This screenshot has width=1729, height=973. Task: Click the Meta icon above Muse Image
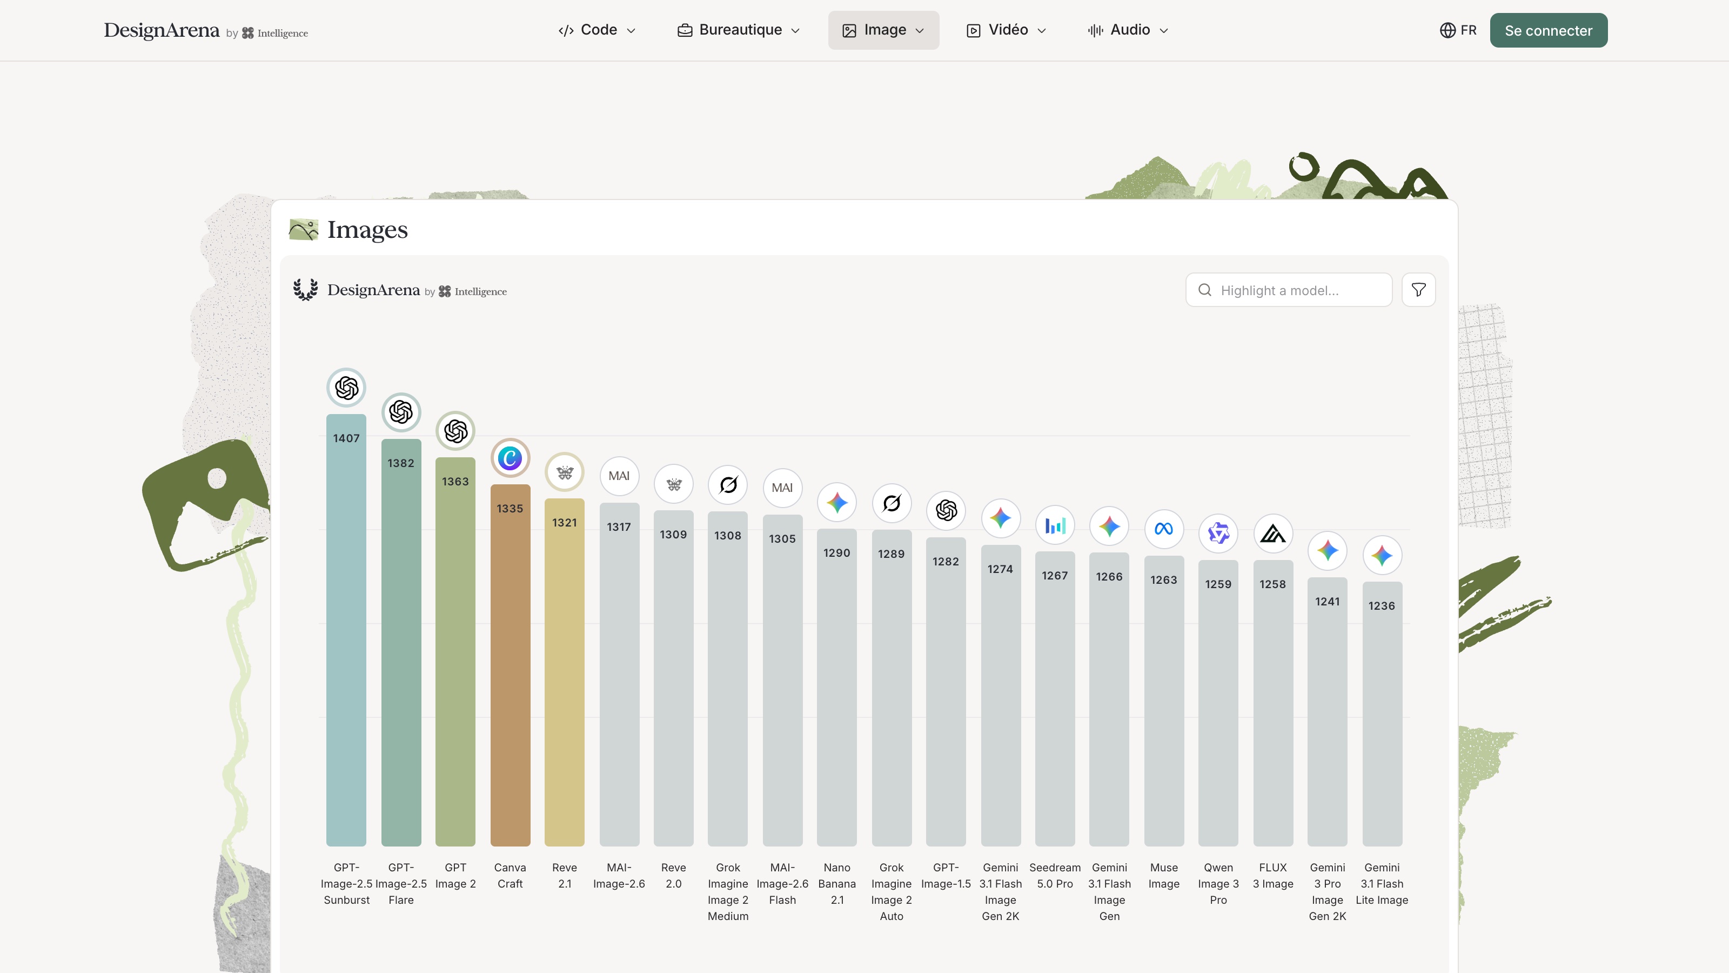tap(1164, 529)
